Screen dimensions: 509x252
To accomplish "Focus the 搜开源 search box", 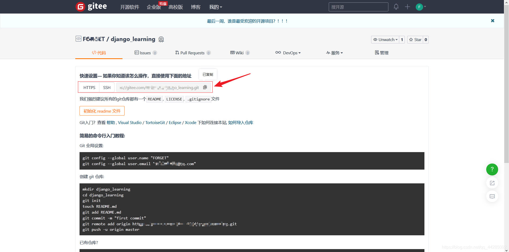I will 358,7.
